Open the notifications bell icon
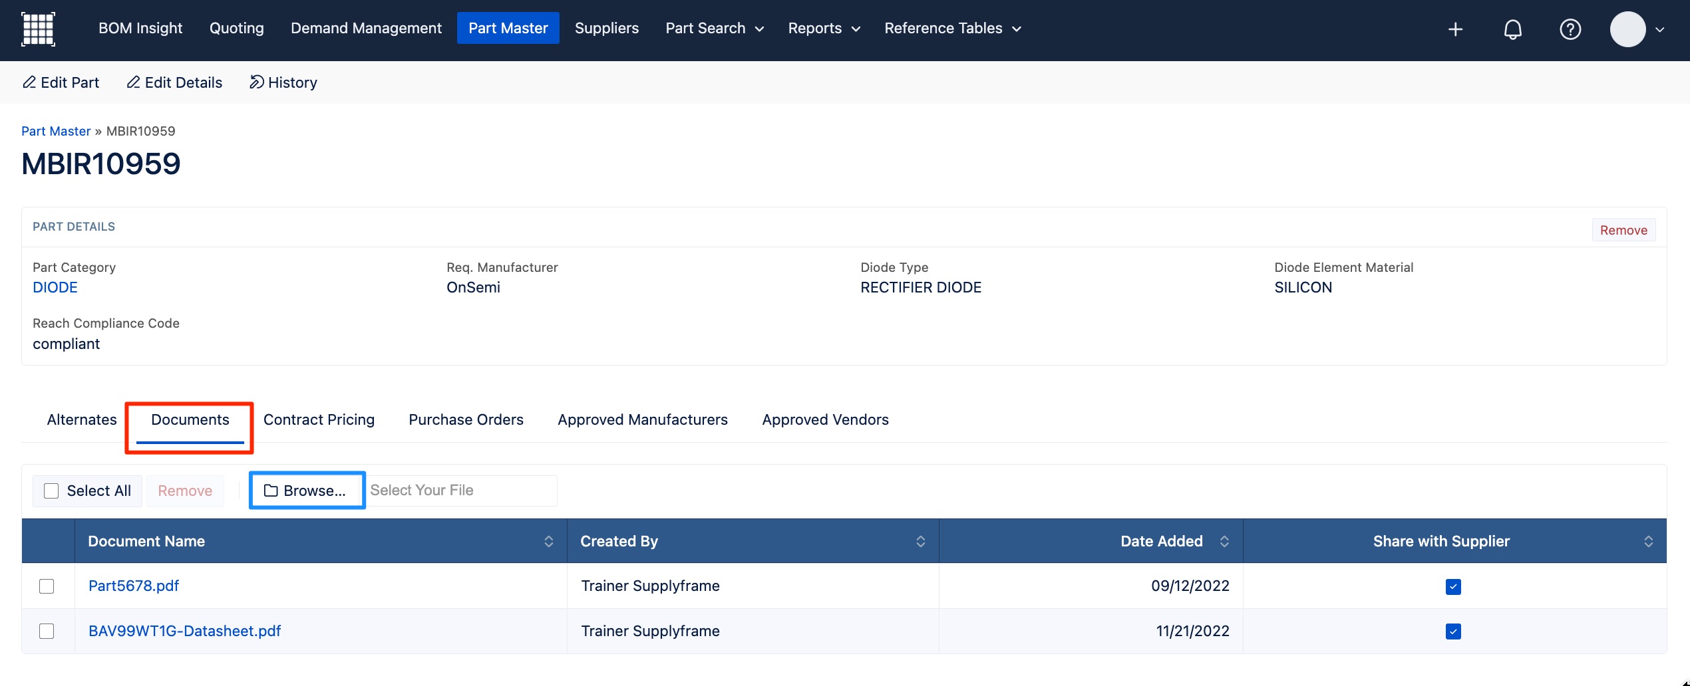The image size is (1690, 686). (x=1513, y=29)
